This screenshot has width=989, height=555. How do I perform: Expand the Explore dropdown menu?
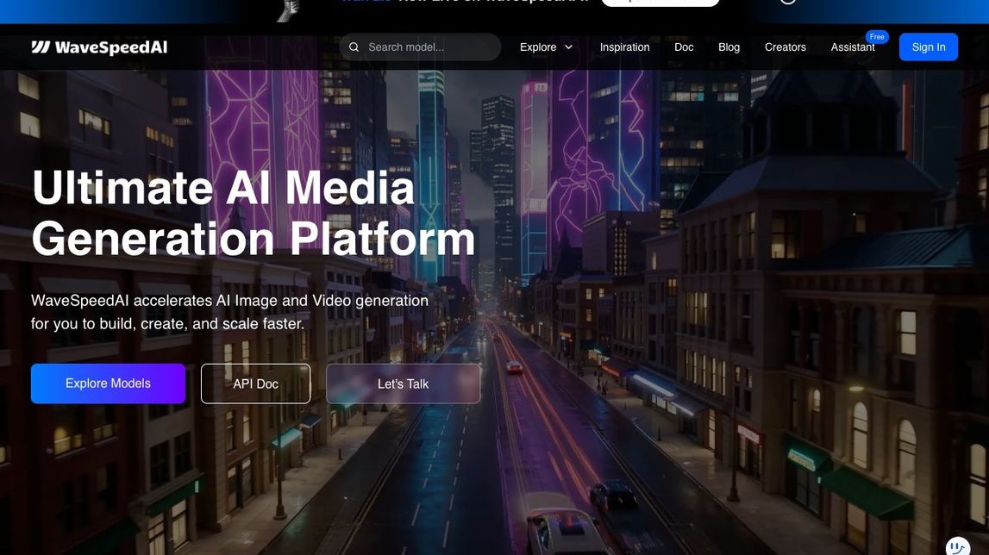546,47
